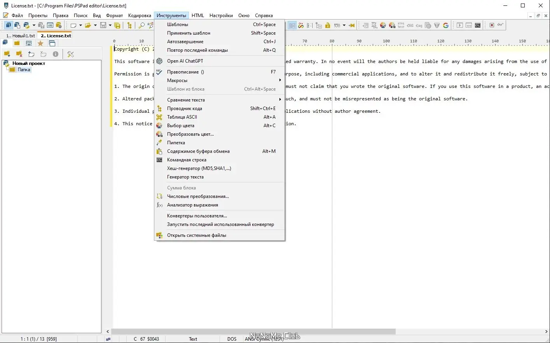The height and width of the screenshot is (343, 550).
Task: Expand the Сравнение текста submenu
Action: tap(220, 100)
